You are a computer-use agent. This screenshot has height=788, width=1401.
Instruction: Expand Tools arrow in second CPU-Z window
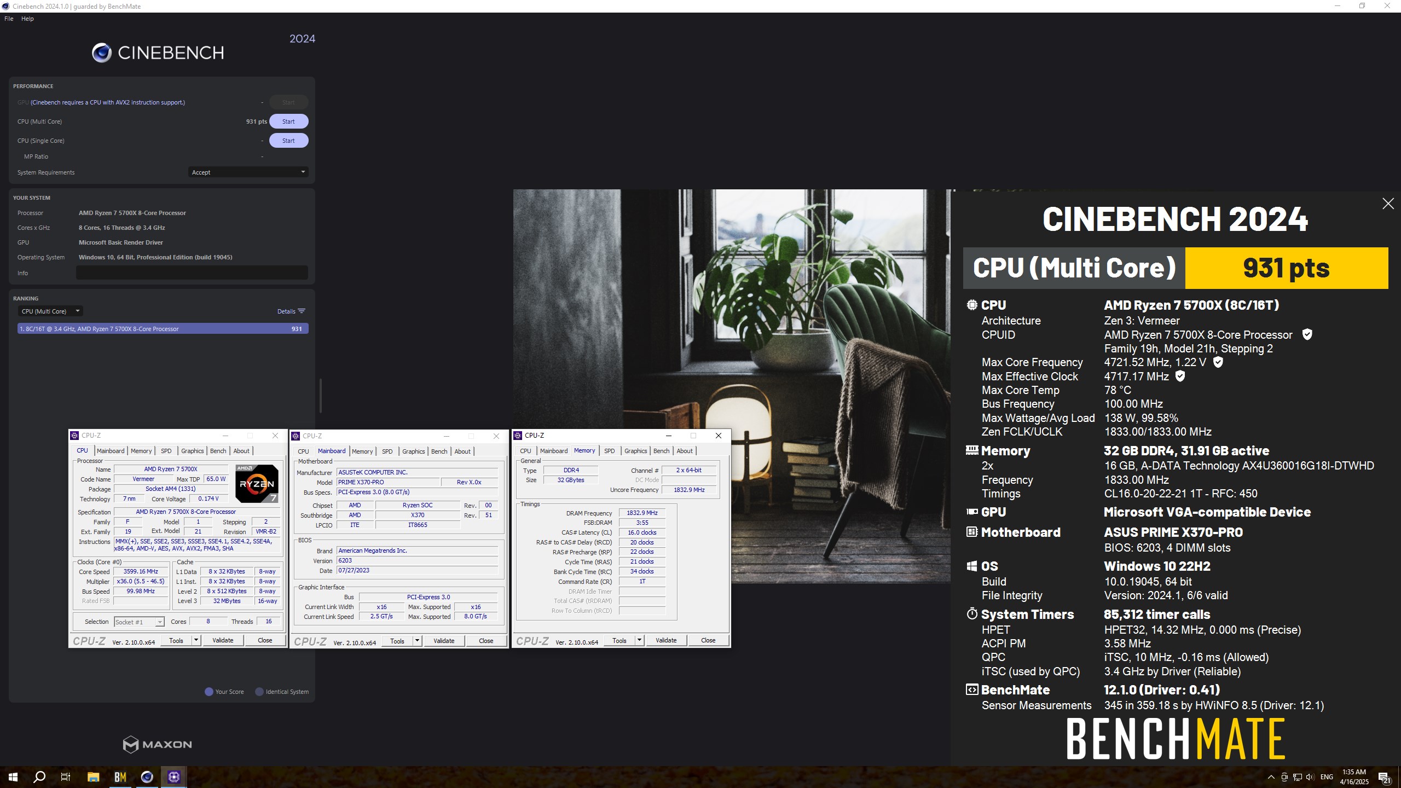coord(417,641)
